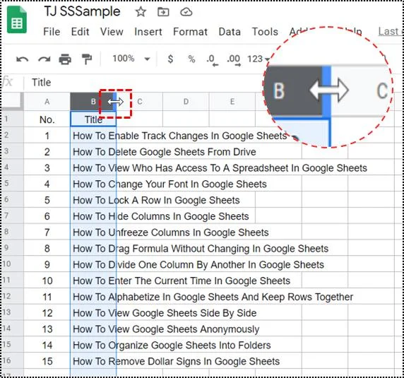Expand the 123 number format dropdown
The width and height of the screenshot is (404, 378).
pos(259,59)
